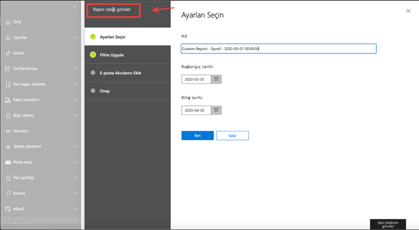The height and width of the screenshot is (230, 419).
Task: Click the Arama magnifier icon
Action: tap(8, 193)
